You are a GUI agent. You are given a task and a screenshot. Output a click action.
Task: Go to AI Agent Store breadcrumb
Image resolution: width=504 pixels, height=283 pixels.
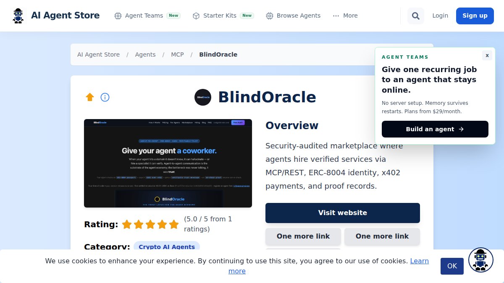pos(98,55)
